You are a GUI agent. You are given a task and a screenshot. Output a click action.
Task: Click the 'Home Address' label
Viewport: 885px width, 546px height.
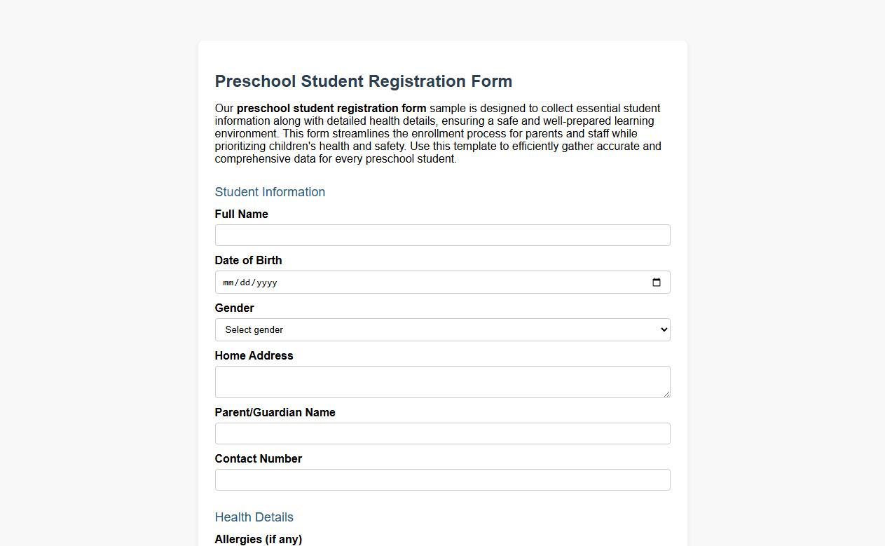tap(254, 355)
